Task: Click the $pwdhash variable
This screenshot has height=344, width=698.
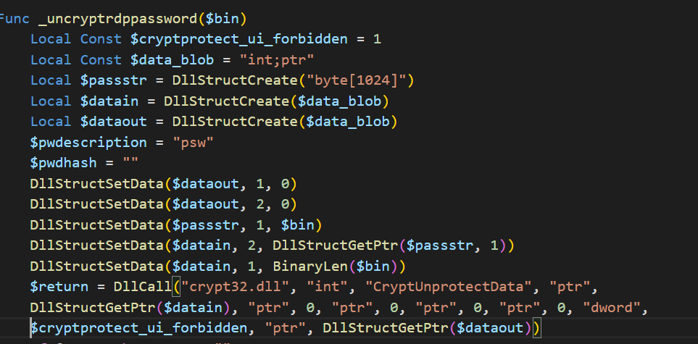Action: [64, 163]
